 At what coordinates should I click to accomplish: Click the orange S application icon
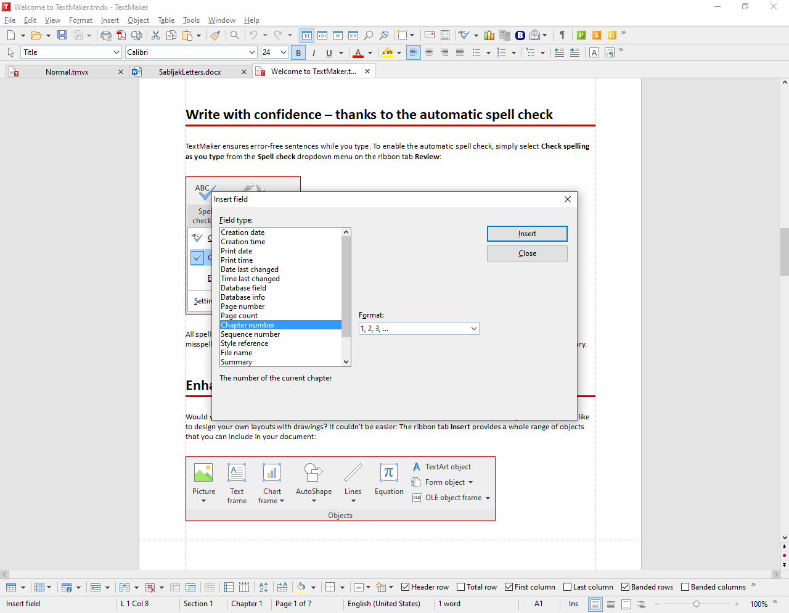(x=597, y=35)
